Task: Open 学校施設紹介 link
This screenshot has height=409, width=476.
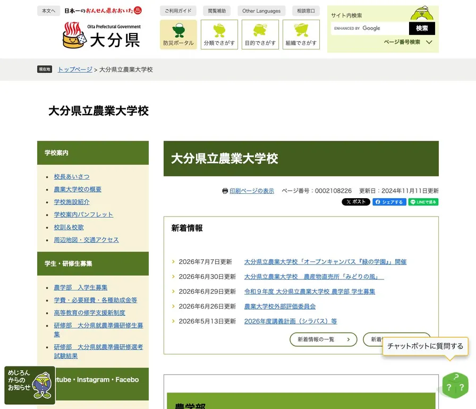Action: pos(72,202)
